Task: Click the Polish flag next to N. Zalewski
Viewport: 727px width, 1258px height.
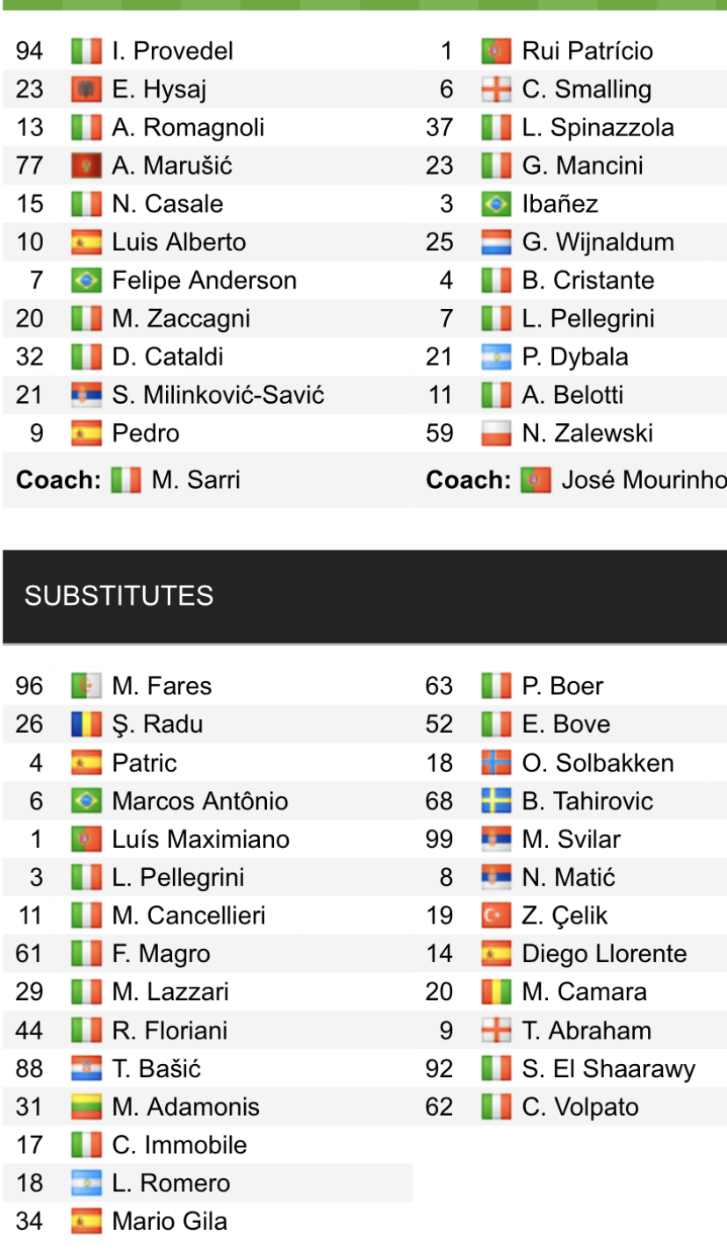Action: click(496, 433)
